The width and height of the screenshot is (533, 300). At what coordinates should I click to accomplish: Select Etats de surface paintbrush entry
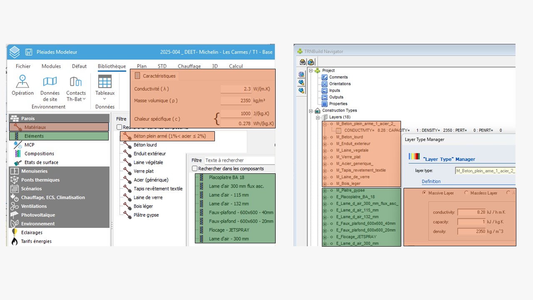(18, 162)
